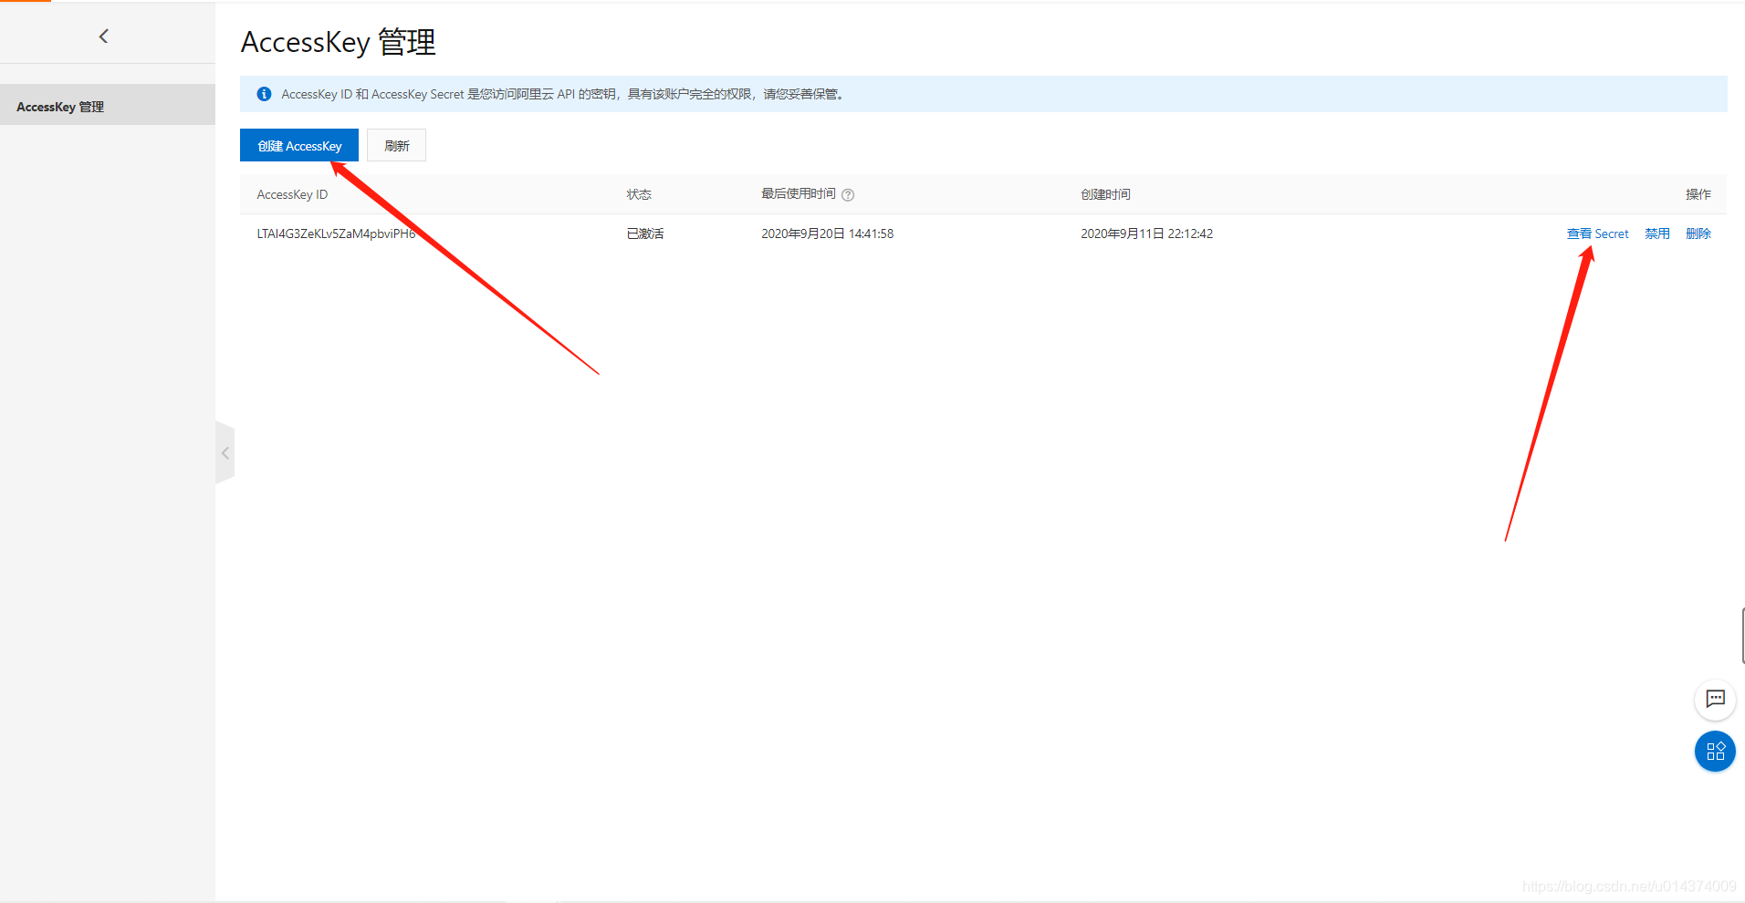Click the 操作 column header
This screenshot has height=903, width=1745.
coord(1698,194)
